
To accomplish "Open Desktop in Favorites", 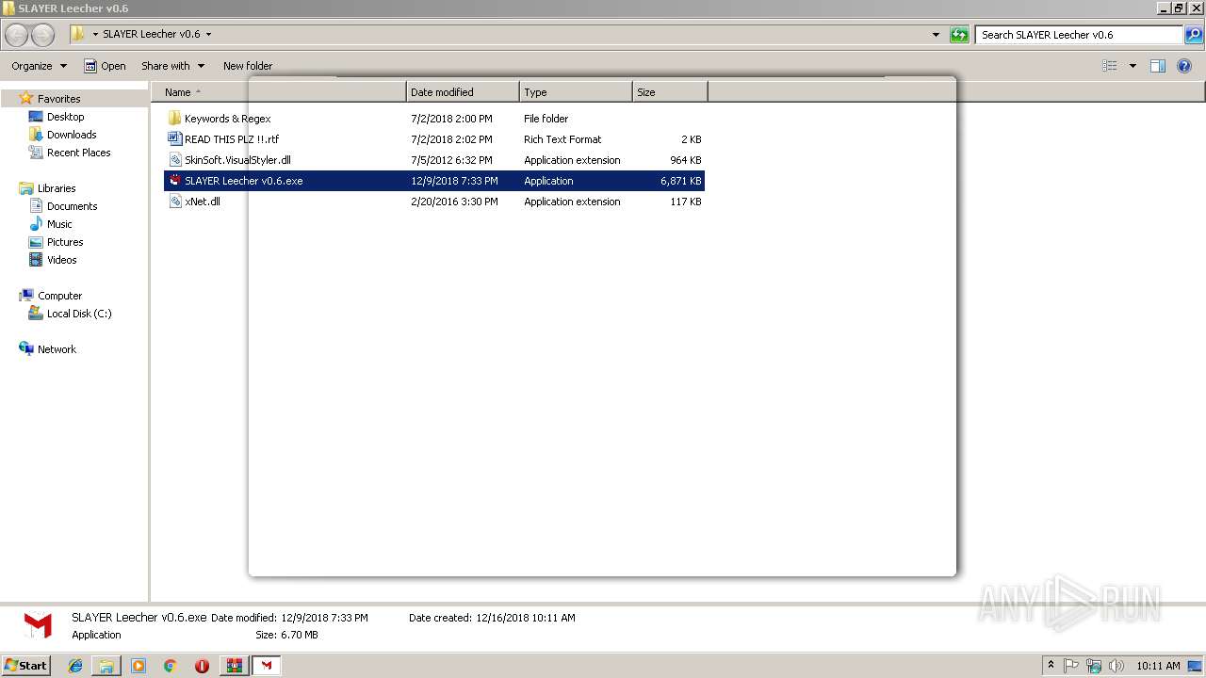I will click(x=65, y=117).
